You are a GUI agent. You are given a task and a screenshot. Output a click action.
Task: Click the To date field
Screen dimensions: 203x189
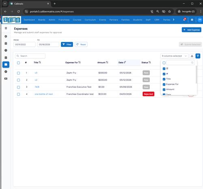point(48,44)
